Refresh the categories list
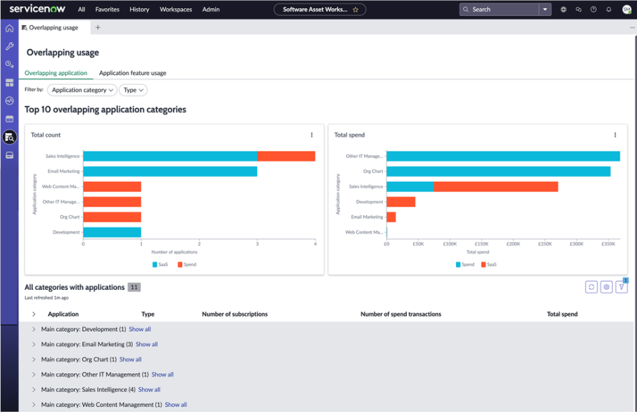 (591, 287)
